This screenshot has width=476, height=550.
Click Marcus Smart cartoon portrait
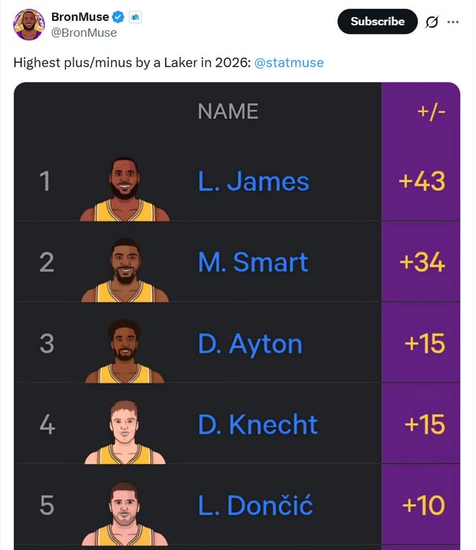pyautogui.click(x=125, y=270)
